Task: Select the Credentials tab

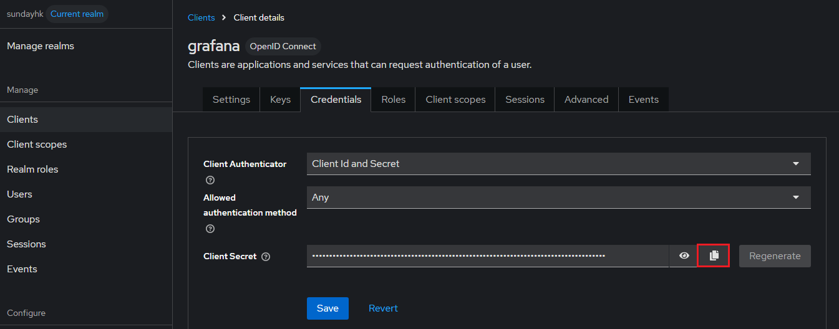Action: click(x=336, y=100)
